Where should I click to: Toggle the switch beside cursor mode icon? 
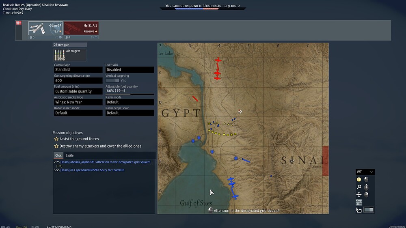coord(369,210)
